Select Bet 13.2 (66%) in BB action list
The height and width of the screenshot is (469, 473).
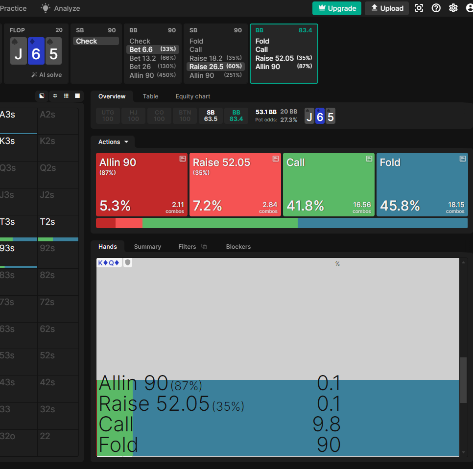click(153, 58)
